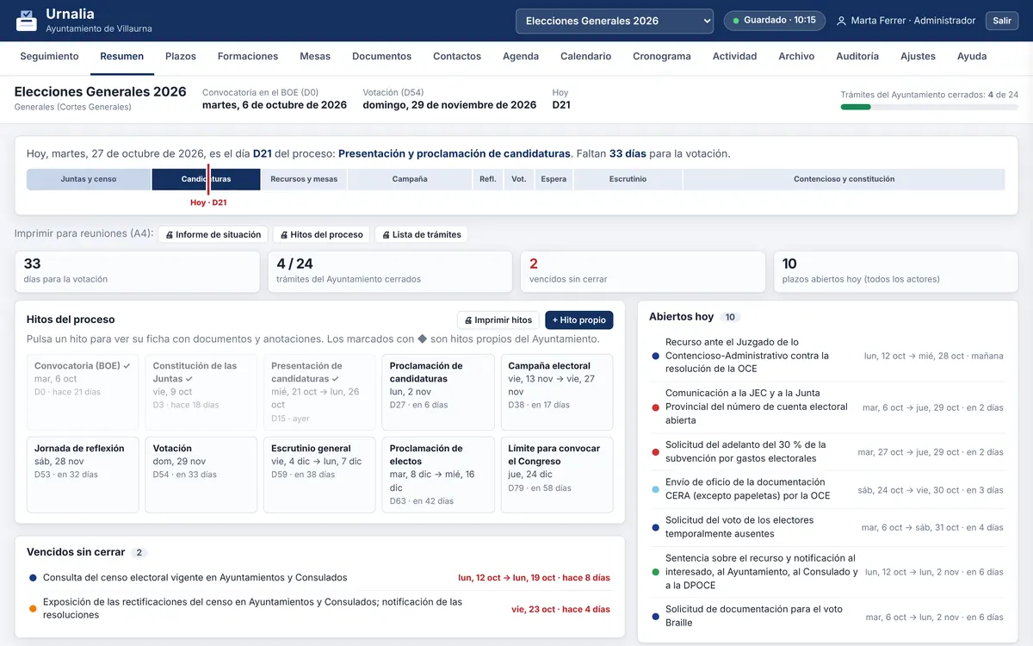Open Comunicación a la JEC del número de cuenta

click(x=827, y=407)
